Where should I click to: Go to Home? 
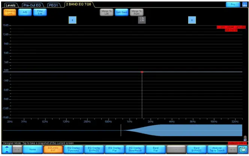33,150
